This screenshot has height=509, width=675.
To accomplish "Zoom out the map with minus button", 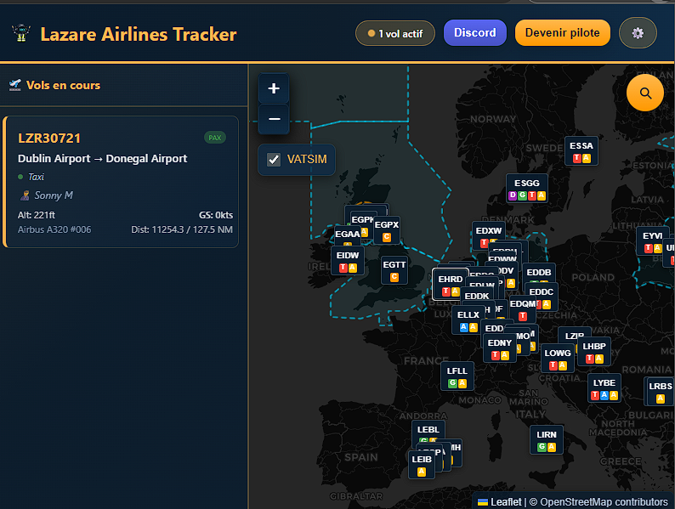I will pyautogui.click(x=274, y=119).
